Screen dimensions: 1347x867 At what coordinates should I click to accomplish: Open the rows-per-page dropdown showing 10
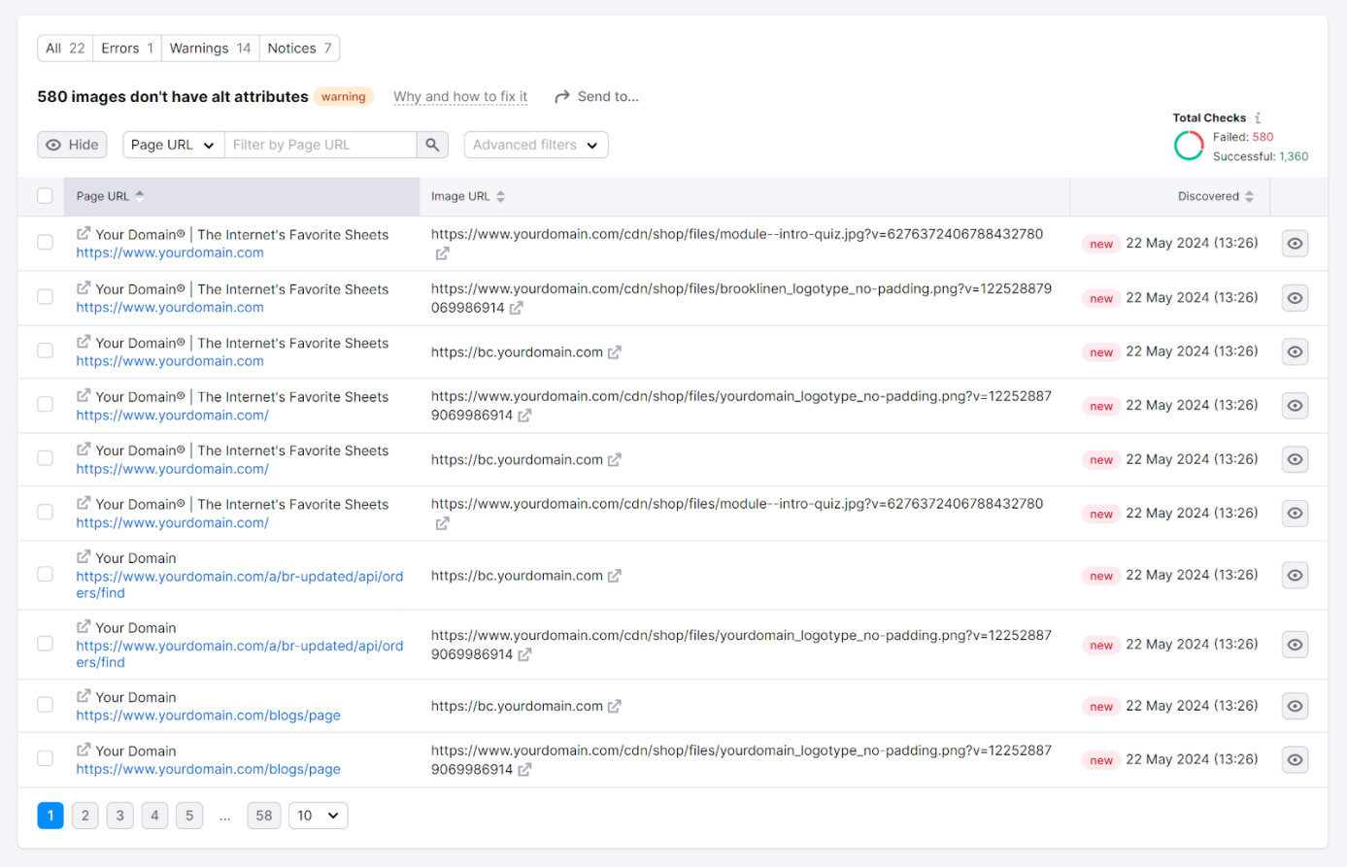318,816
